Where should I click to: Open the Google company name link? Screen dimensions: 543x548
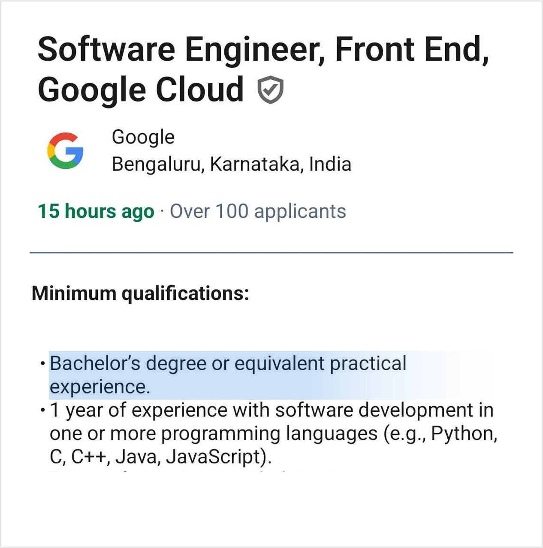pyautogui.click(x=143, y=138)
